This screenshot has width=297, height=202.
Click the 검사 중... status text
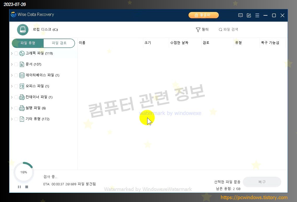[50, 177]
